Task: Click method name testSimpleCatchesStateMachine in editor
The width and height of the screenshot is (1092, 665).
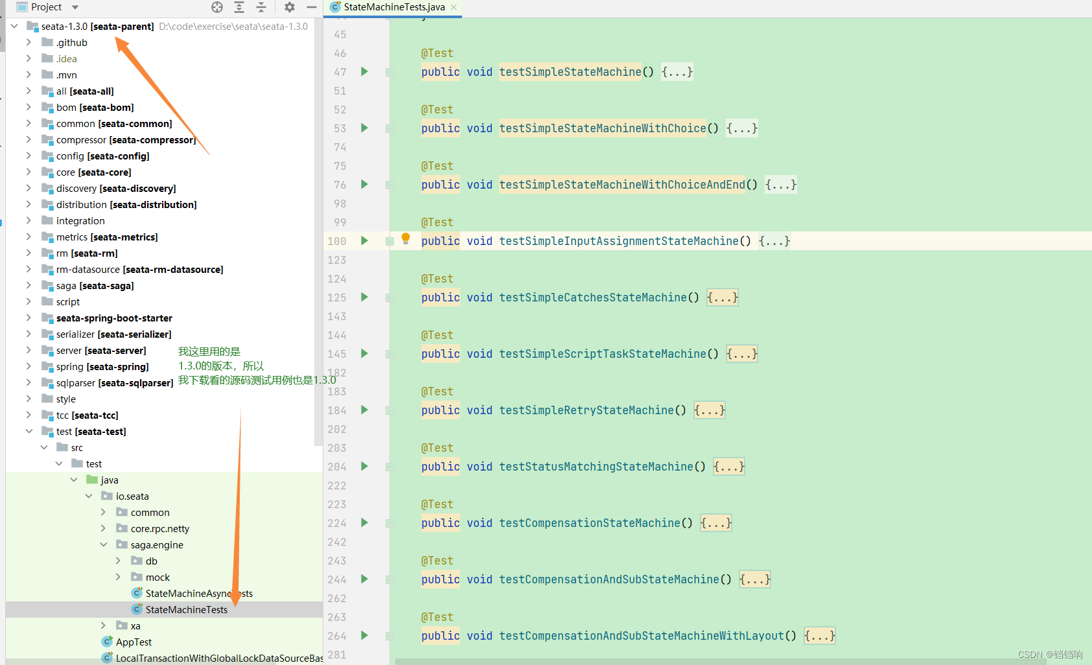Action: pos(593,297)
